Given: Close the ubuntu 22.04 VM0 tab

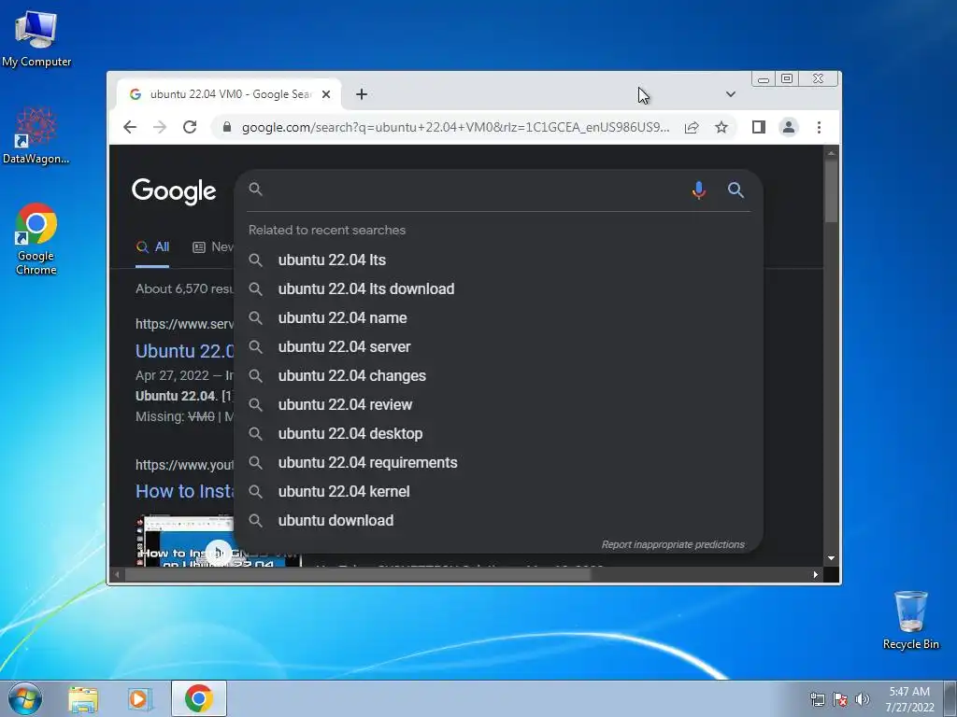Looking at the screenshot, I should coord(326,94).
